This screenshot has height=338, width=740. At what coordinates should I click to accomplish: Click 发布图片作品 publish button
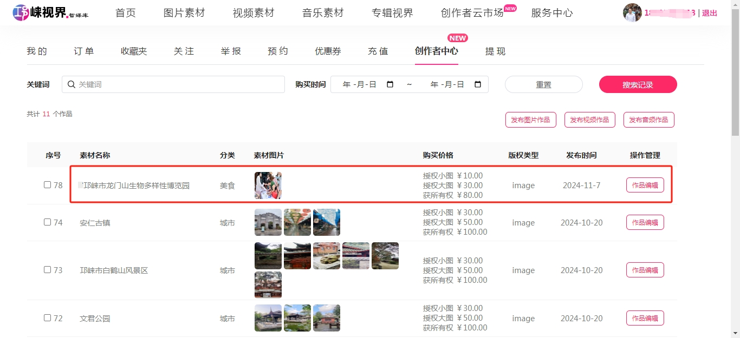pyautogui.click(x=530, y=120)
